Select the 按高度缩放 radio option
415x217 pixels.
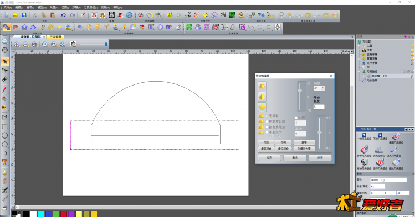(267, 127)
